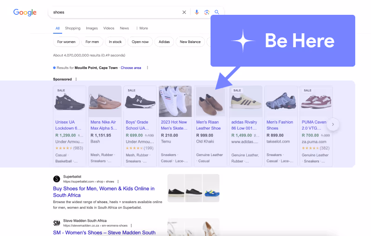Click the Steve Madden South Africa site name
The image size is (371, 236).
[85, 221]
